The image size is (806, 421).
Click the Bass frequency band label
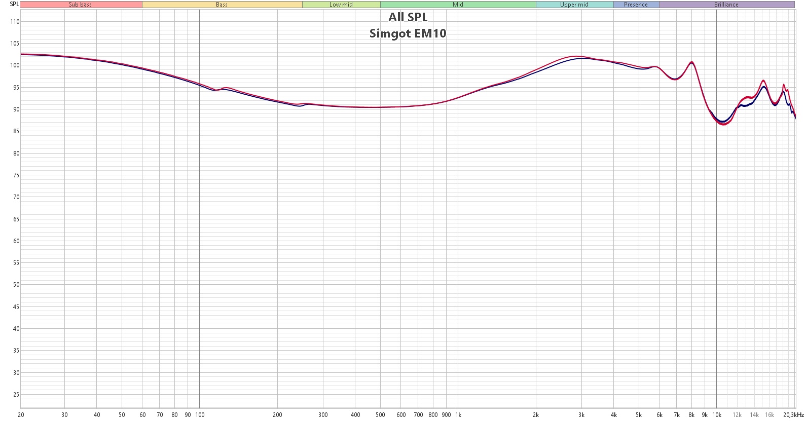pos(222,5)
